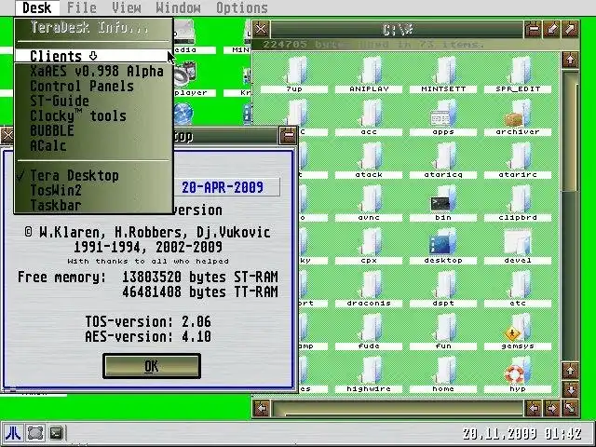This screenshot has height=447, width=596.
Task: Click the horizontal scrollbar track
Action: click(x=397, y=409)
